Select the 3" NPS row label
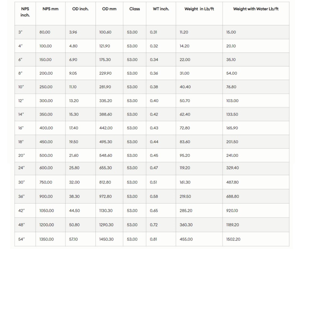The height and width of the screenshot is (309, 309). click(x=21, y=32)
